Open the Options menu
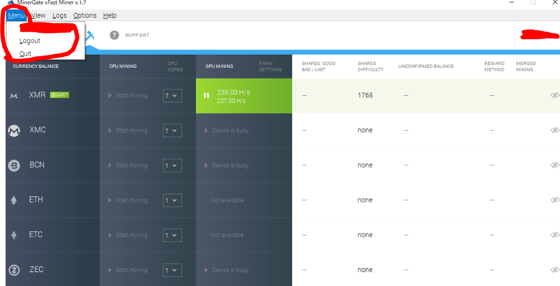Viewport: 560px width, 286px height. click(85, 16)
